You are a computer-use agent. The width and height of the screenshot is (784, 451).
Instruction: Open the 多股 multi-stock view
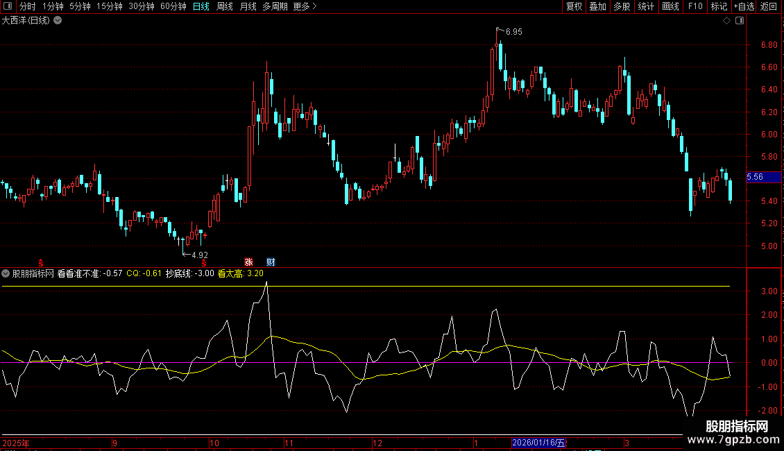622,6
